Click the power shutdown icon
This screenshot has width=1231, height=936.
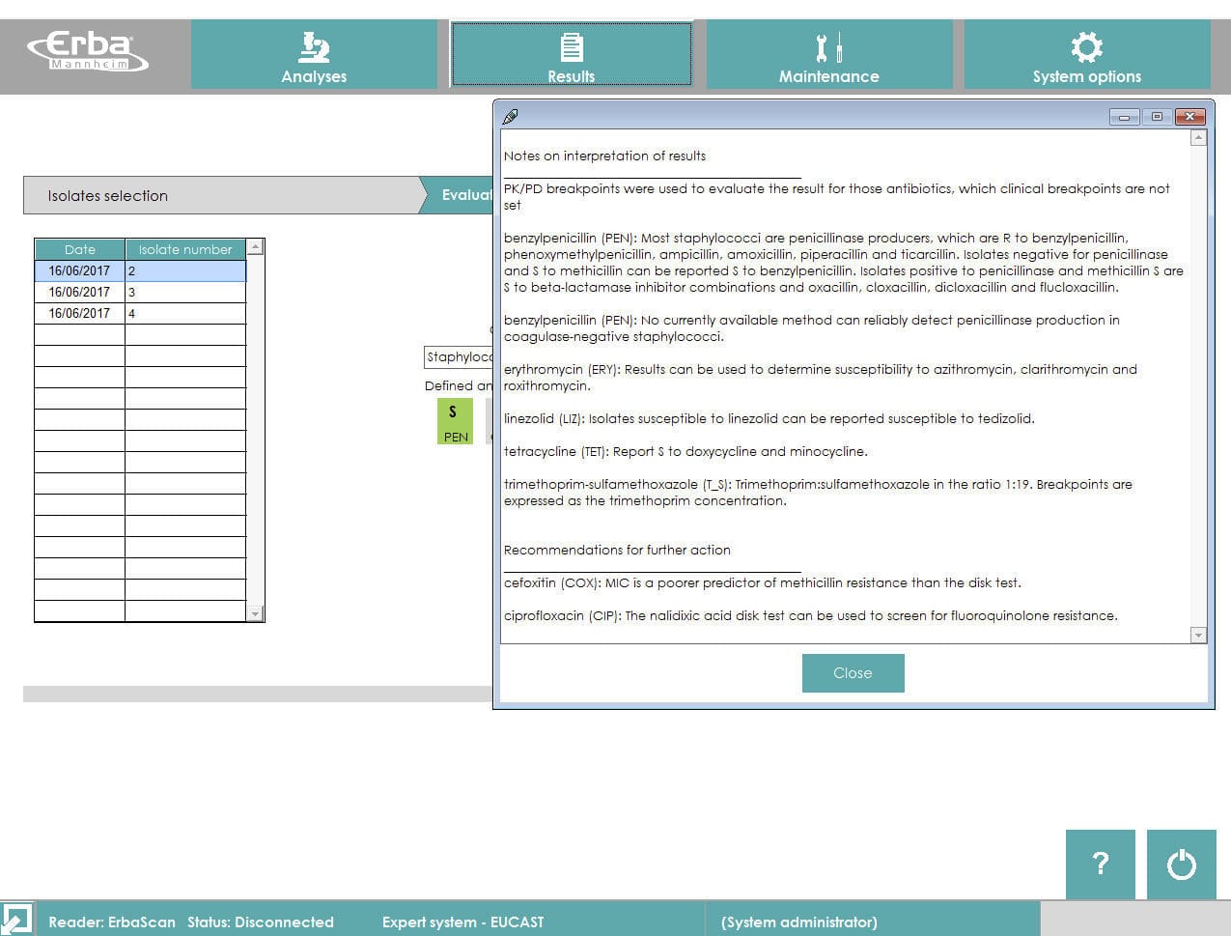click(1181, 865)
